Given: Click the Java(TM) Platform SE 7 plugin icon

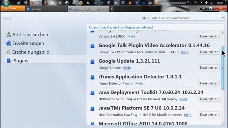Looking at the screenshot, I should 93,108.
